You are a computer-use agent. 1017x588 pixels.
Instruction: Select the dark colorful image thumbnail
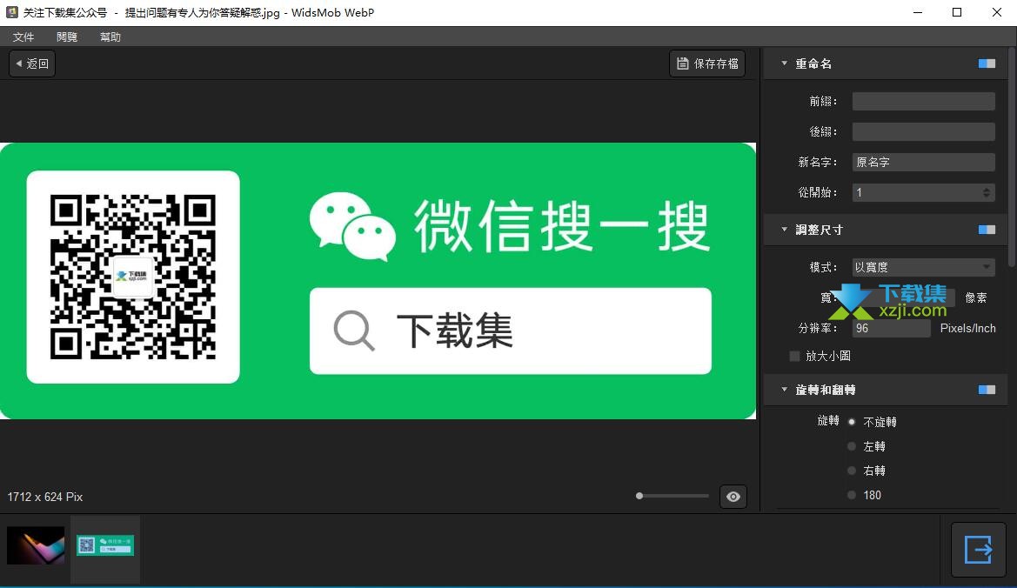(x=36, y=545)
